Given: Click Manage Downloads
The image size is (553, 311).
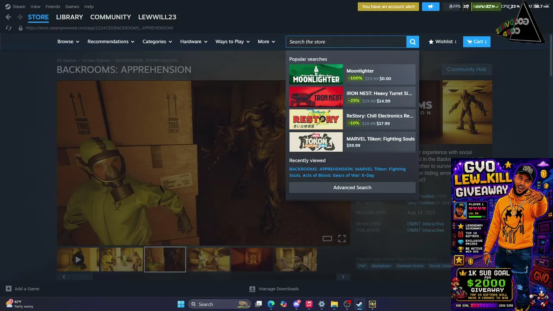Looking at the screenshot, I should click(279, 289).
